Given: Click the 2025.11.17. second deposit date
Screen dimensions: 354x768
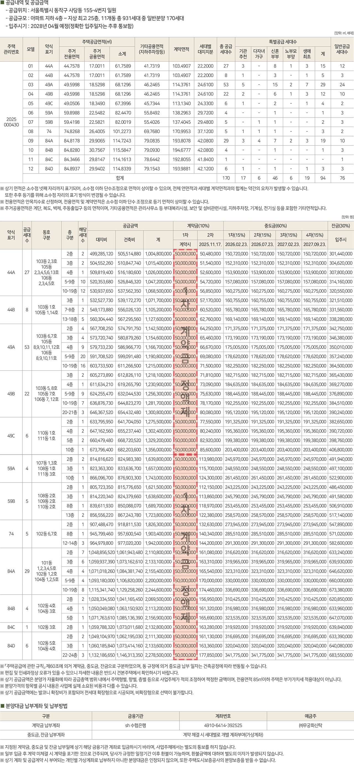Looking at the screenshot, I should [210, 244].
